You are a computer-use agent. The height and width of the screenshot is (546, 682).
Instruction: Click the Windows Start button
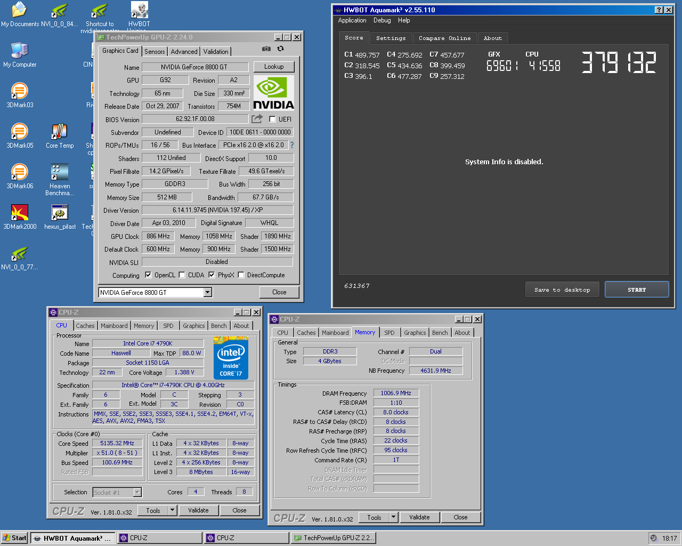tap(14, 538)
